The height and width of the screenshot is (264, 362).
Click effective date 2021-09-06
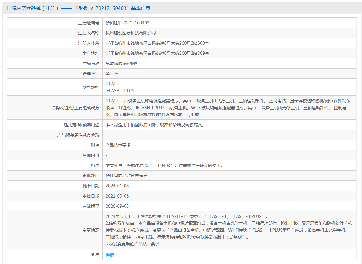pos(117,196)
